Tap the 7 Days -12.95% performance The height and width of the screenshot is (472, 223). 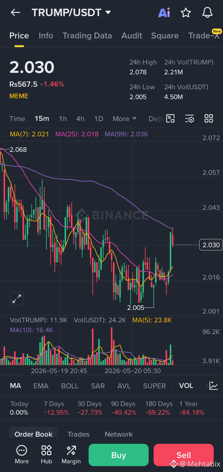click(56, 408)
